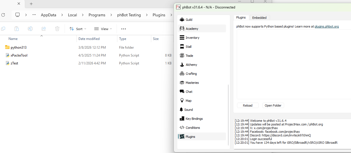Open the plugins.phbot.org link
Screen dimensions: 351x153
pyautogui.click(x=326, y=26)
